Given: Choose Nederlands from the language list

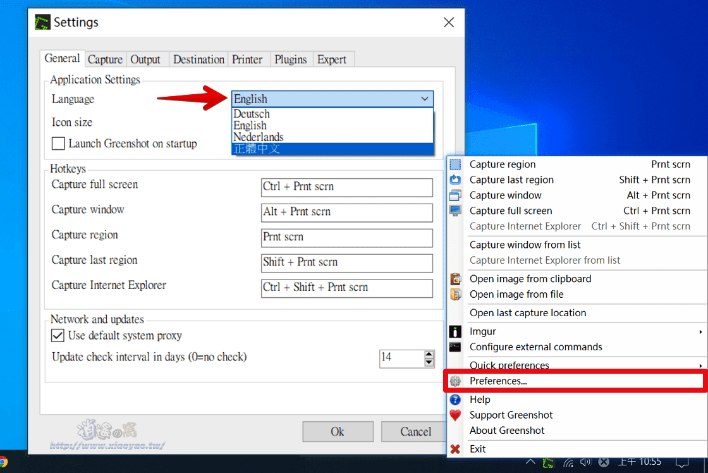Looking at the screenshot, I should [x=333, y=137].
